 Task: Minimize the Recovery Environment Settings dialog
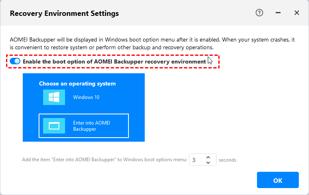[x=278, y=13]
